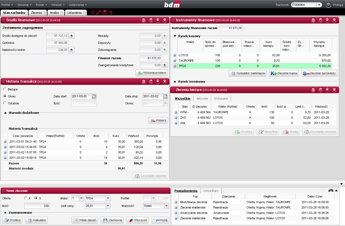Open the Symulator zamknięcia

point(248,73)
